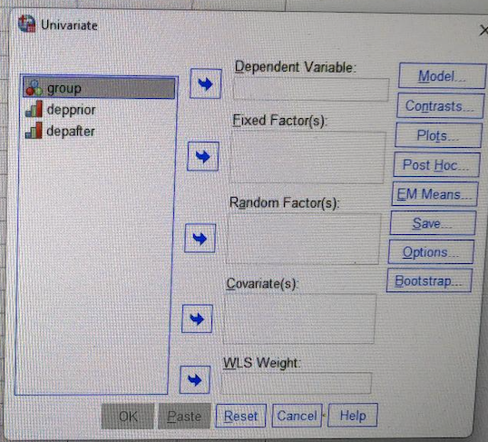Move variable to Dependent Variable arrow
Viewport: 488px width, 442px height.
(206, 83)
